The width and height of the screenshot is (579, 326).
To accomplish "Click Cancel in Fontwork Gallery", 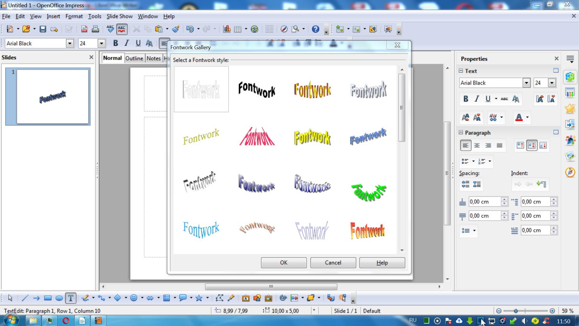I will (333, 263).
